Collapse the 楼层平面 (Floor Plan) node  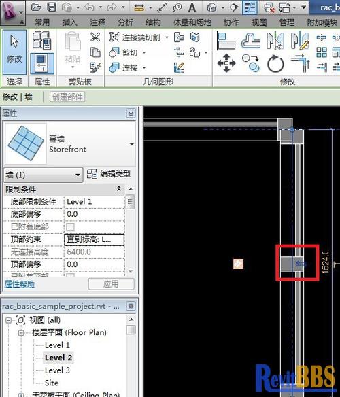(x=22, y=332)
